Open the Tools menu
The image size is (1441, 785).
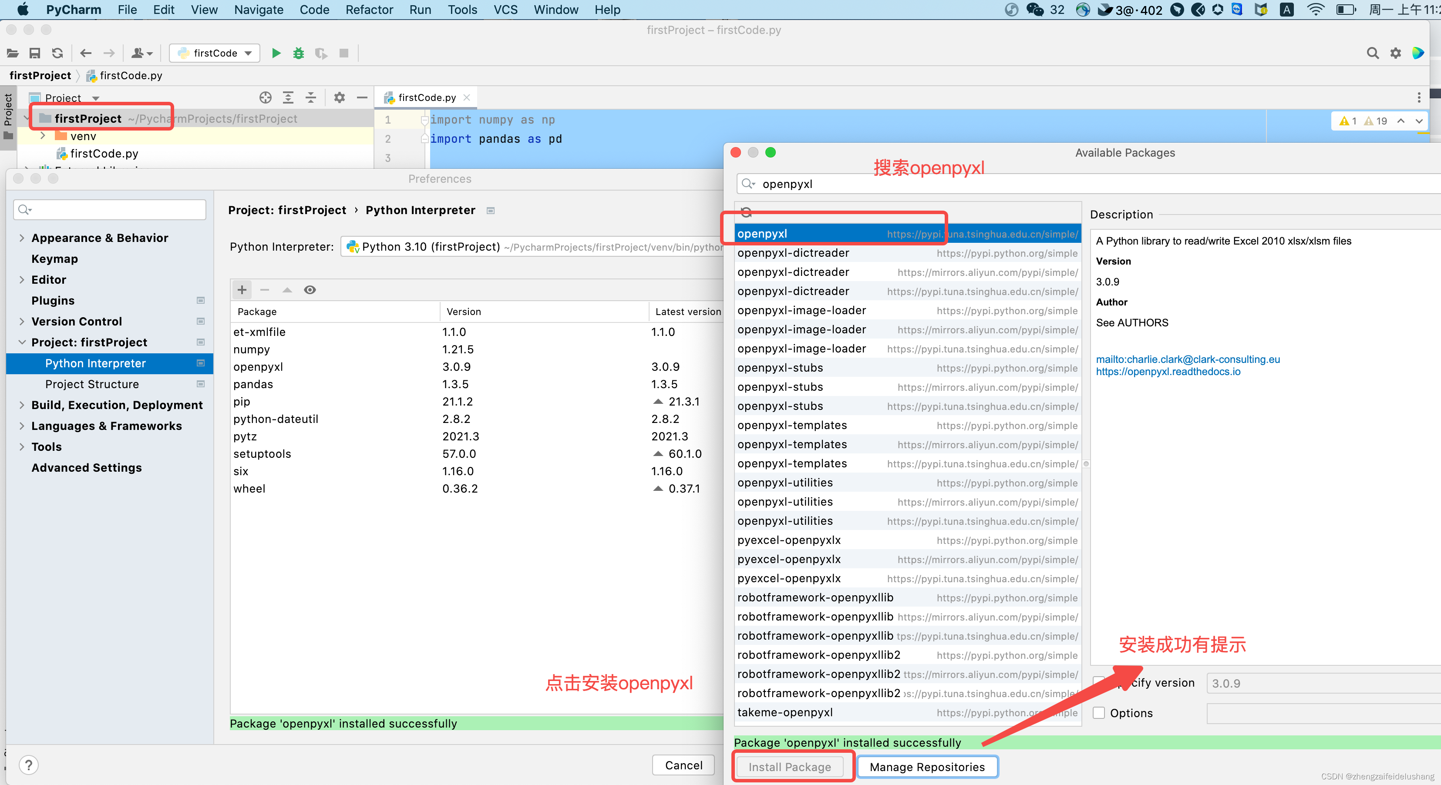[462, 10]
